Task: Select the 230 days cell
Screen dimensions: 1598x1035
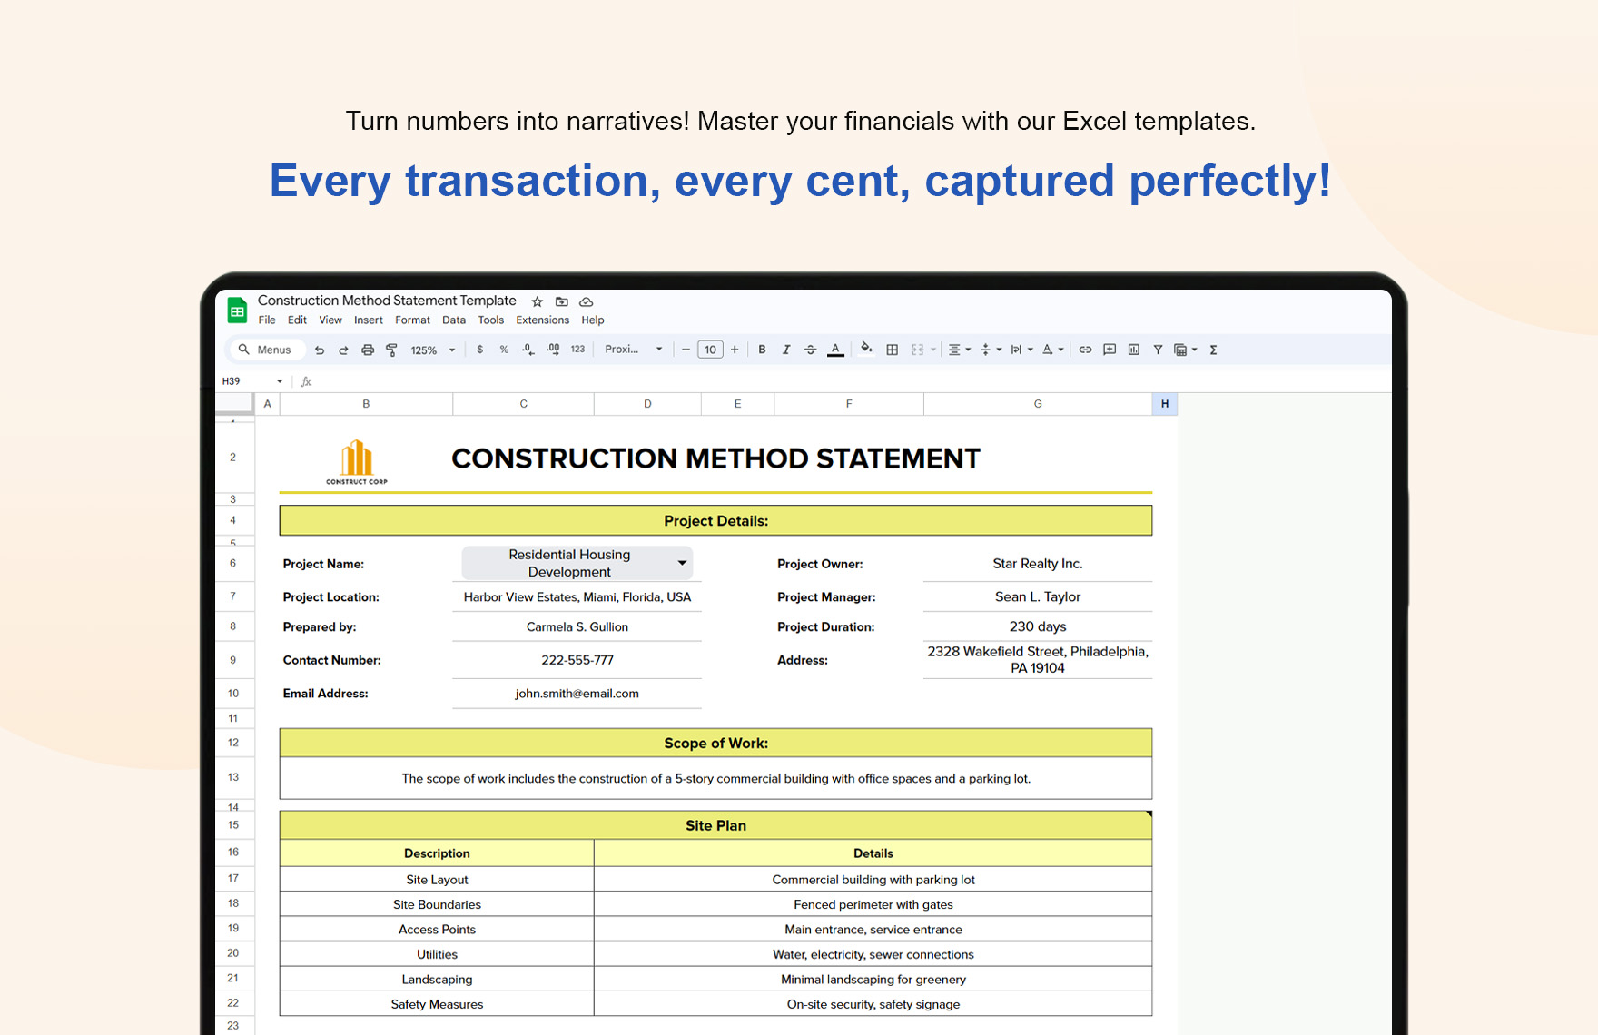Action: click(1038, 626)
